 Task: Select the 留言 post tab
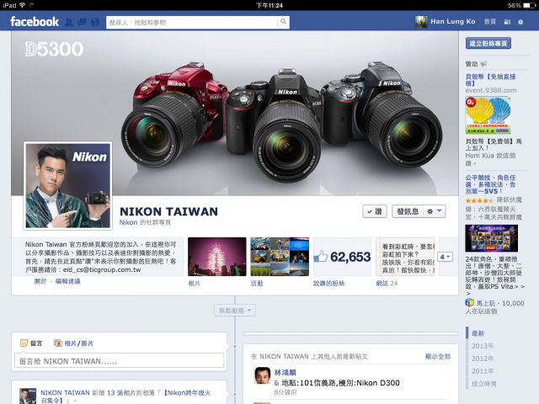(31, 343)
